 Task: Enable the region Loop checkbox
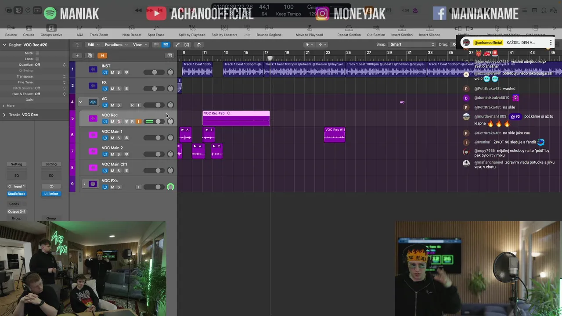(x=37, y=59)
